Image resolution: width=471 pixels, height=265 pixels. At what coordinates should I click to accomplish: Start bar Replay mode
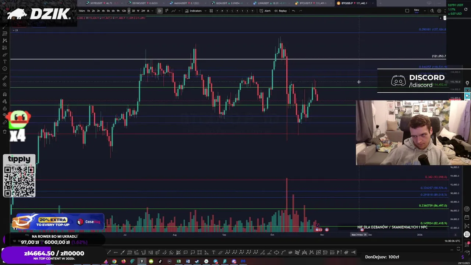[280, 11]
